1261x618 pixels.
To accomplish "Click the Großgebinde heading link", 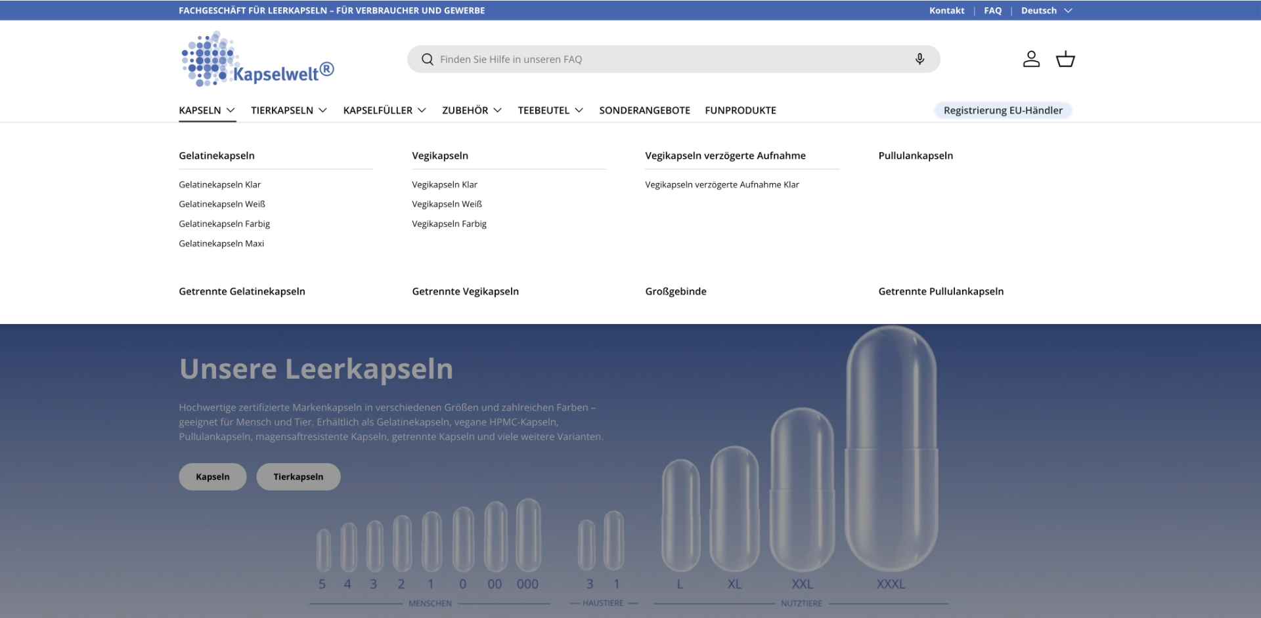I will click(x=675, y=291).
